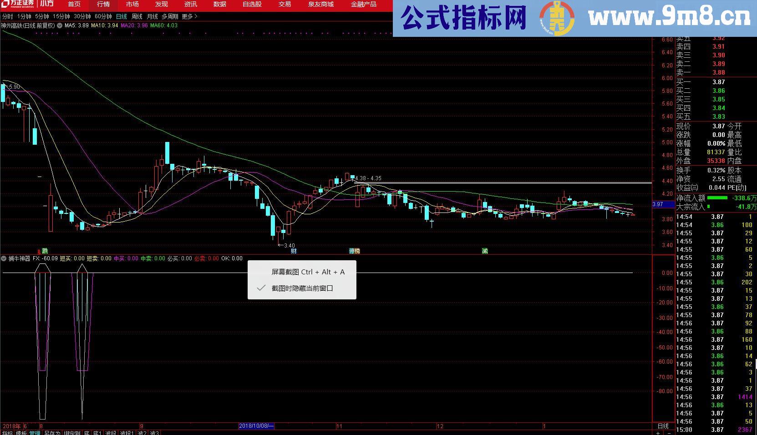Open the 交易 trading tab
757x435 pixels.
click(x=285, y=4)
